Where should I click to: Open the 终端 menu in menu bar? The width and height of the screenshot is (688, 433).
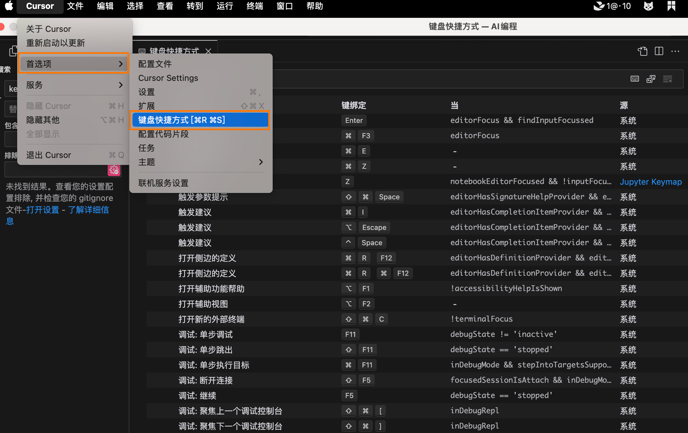tap(254, 6)
